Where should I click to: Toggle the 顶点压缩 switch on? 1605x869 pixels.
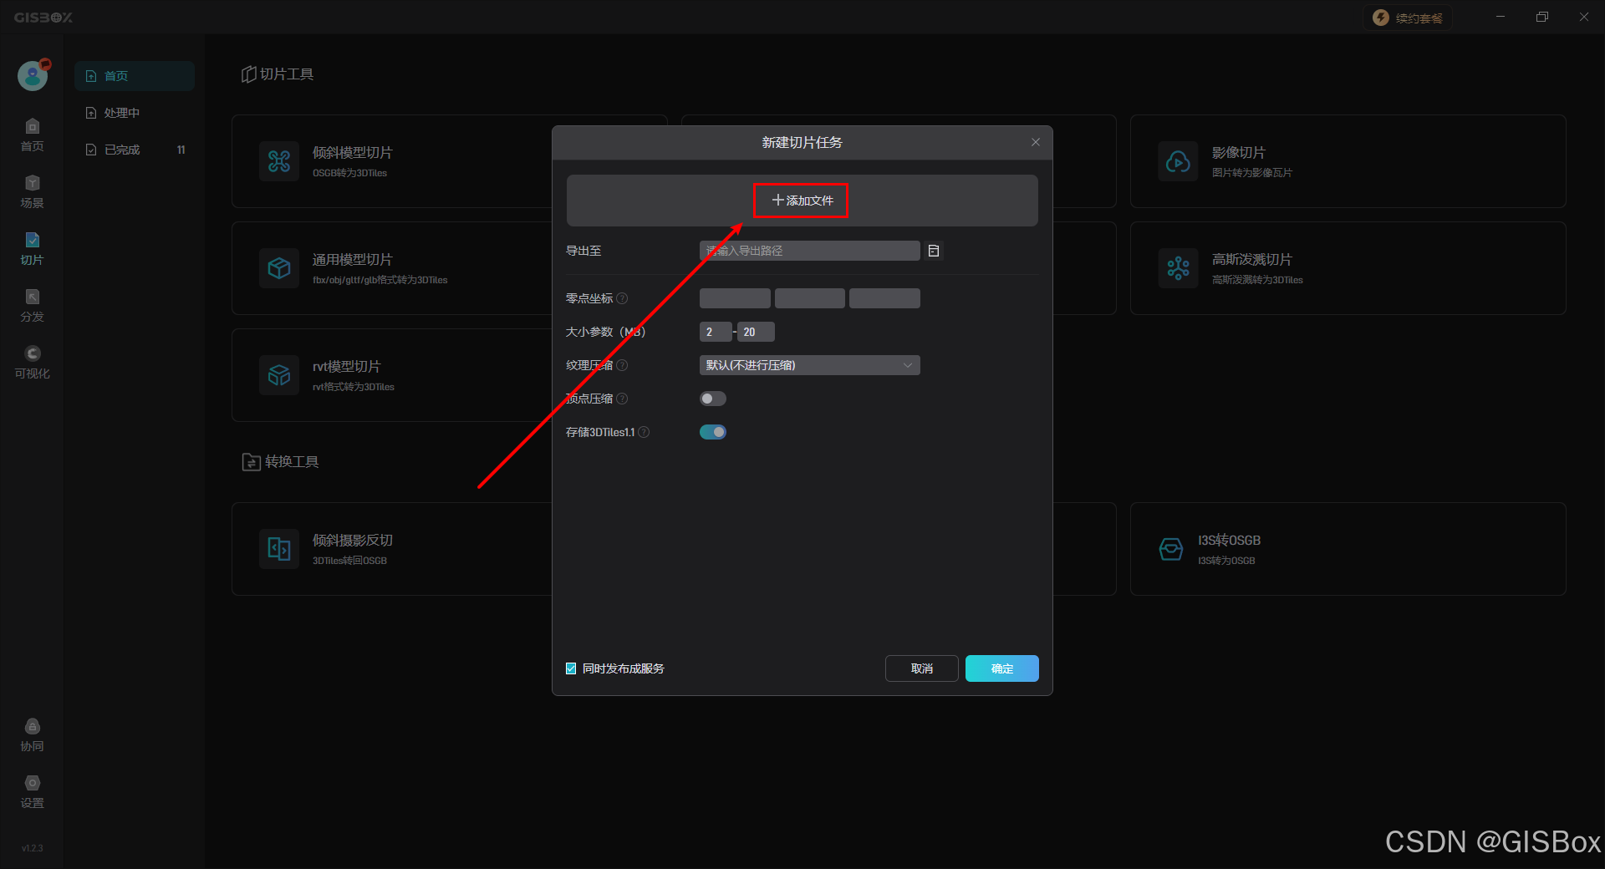tap(713, 399)
